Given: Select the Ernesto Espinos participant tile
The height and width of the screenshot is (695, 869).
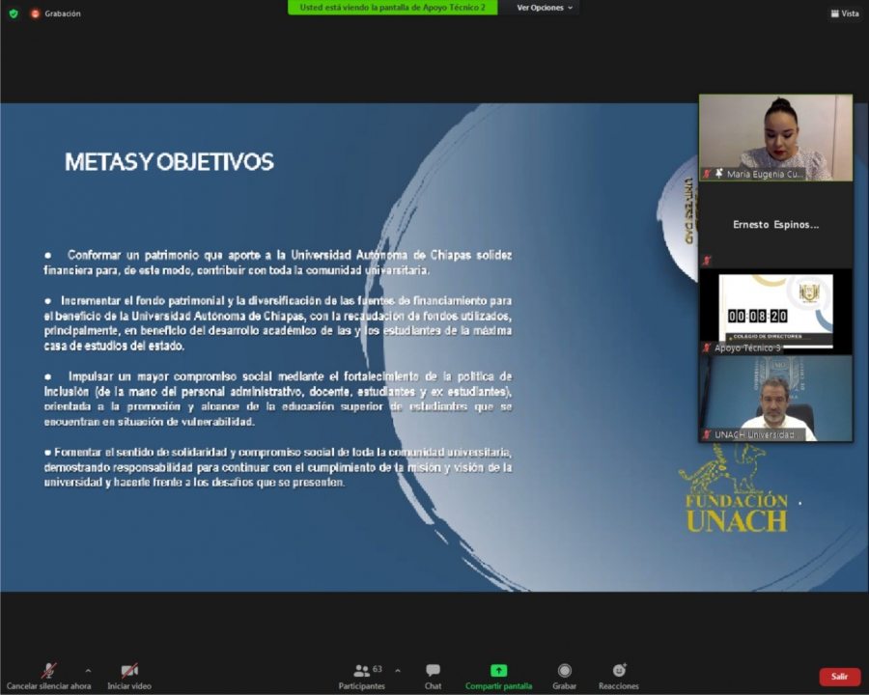Looking at the screenshot, I should click(x=776, y=225).
